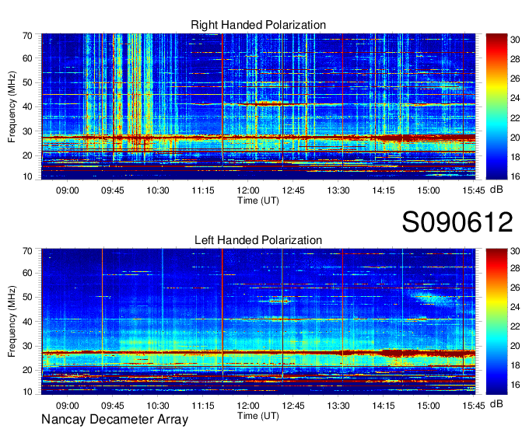Click the "Right Handed Polarization" plot title
The width and height of the screenshot is (529, 429).
(258, 25)
